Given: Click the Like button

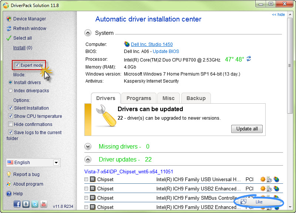Looking at the screenshot, I should point(259,202).
